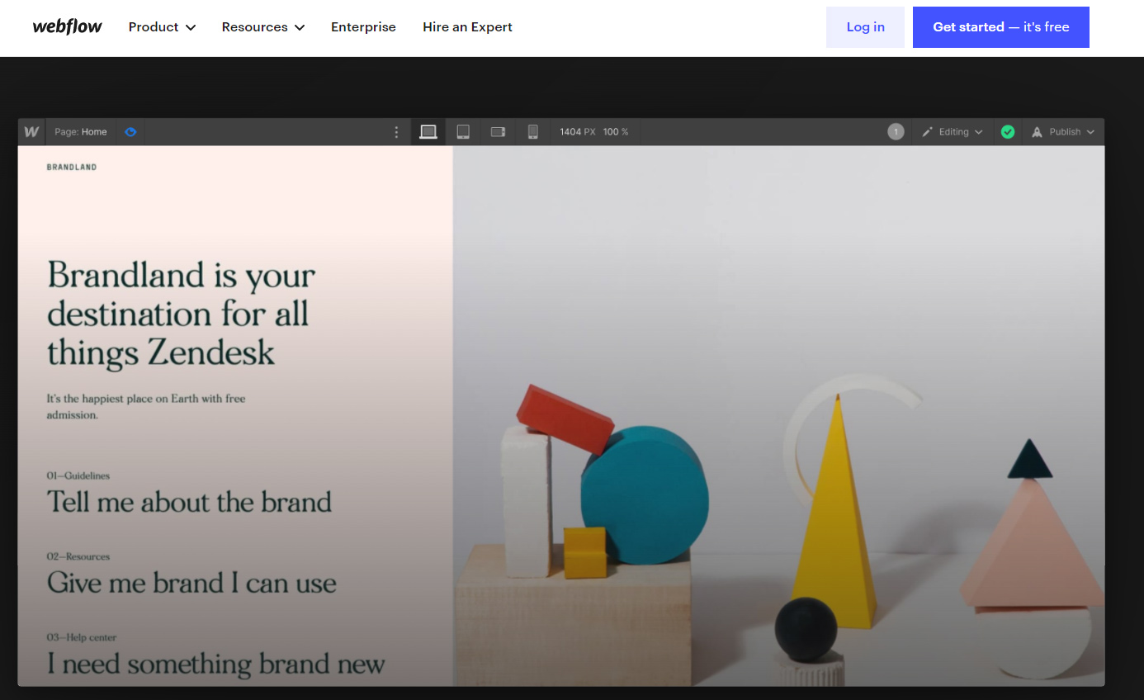
Task: Click the BRANDLAND logo text in the canvas
Action: [x=72, y=167]
